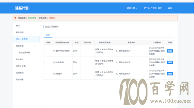194x108 pixels.
Task: Click 查看 button for 生物科学 row
Action: click(x=170, y=62)
